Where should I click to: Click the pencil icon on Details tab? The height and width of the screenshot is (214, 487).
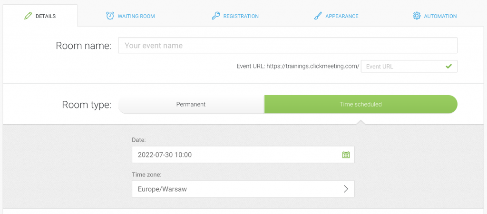pyautogui.click(x=28, y=16)
